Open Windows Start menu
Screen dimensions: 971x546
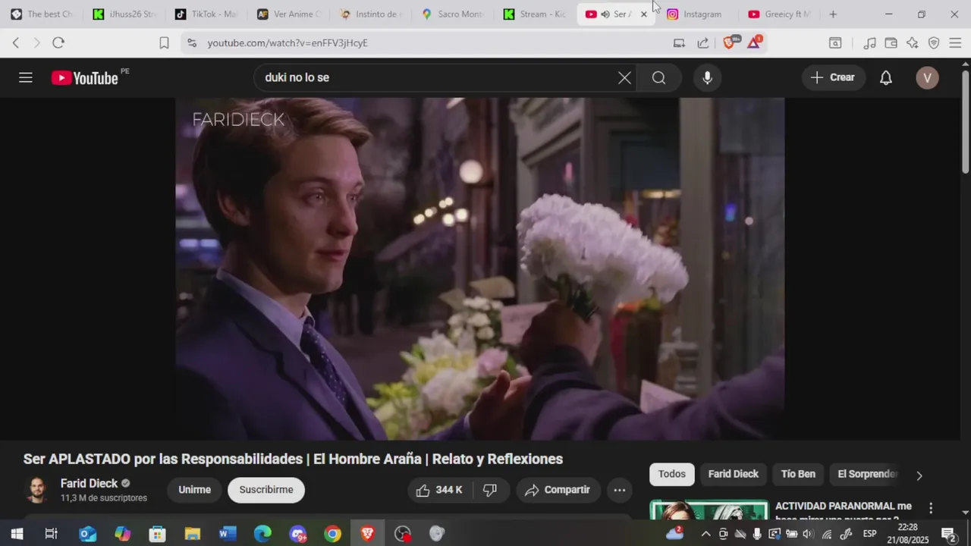[x=17, y=534]
